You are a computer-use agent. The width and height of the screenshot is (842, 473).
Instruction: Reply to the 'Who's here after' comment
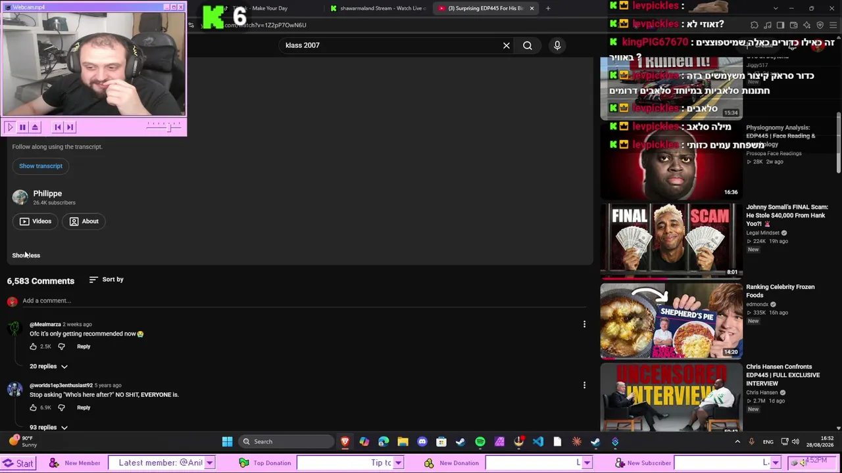(84, 407)
